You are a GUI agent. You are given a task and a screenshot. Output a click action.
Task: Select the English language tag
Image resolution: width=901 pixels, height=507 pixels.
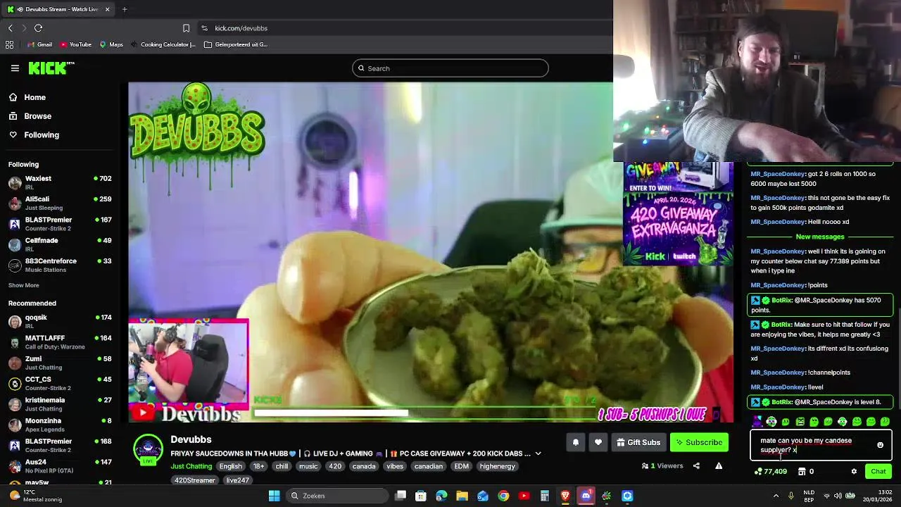pos(230,466)
